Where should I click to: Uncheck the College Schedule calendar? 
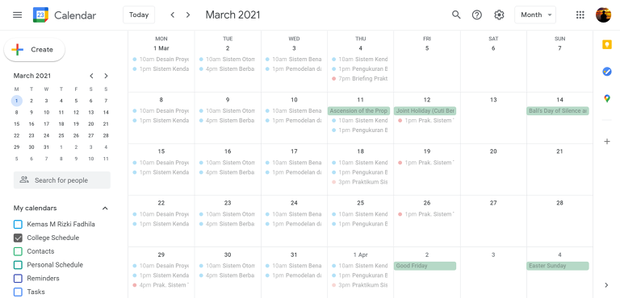[18, 238]
